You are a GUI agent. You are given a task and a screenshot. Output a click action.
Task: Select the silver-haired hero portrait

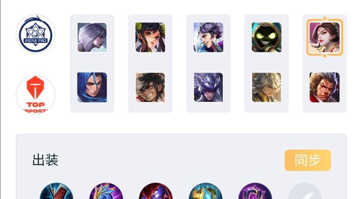tap(92, 37)
